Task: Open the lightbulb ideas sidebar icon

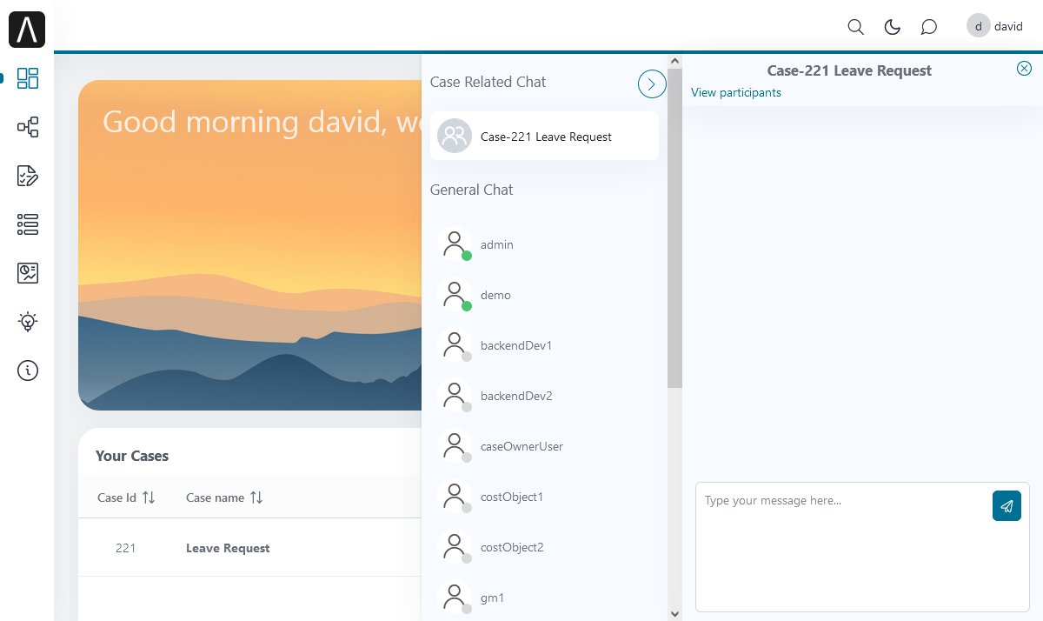Action: pyautogui.click(x=28, y=322)
